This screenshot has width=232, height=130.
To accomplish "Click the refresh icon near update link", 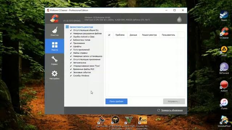I will click(x=158, y=110).
